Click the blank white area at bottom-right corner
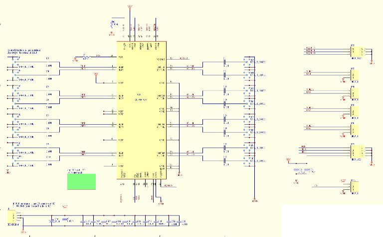This screenshot has height=237, width=383. 332,221
